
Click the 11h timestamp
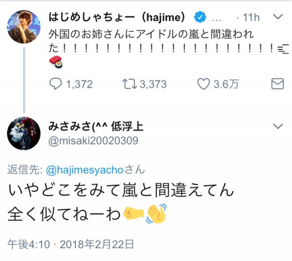251,18
